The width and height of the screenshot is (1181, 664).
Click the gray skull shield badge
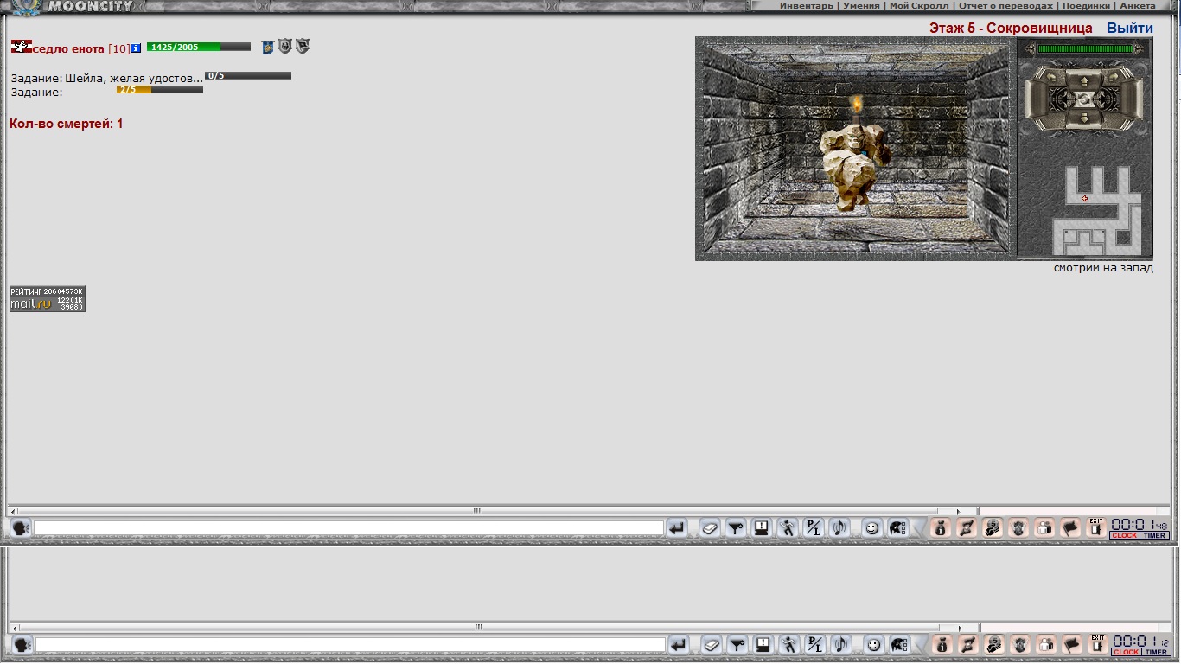(x=285, y=47)
